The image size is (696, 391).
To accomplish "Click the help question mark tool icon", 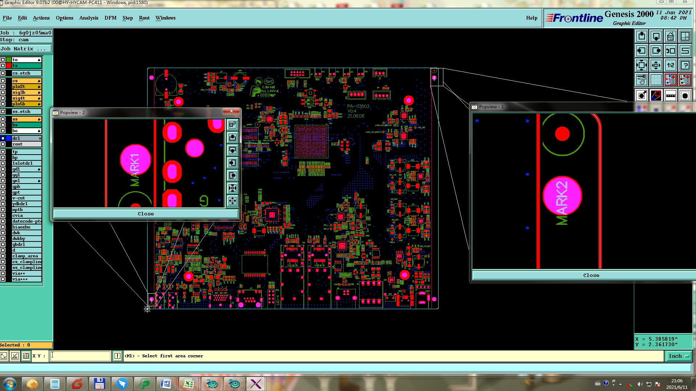I will coord(685,65).
